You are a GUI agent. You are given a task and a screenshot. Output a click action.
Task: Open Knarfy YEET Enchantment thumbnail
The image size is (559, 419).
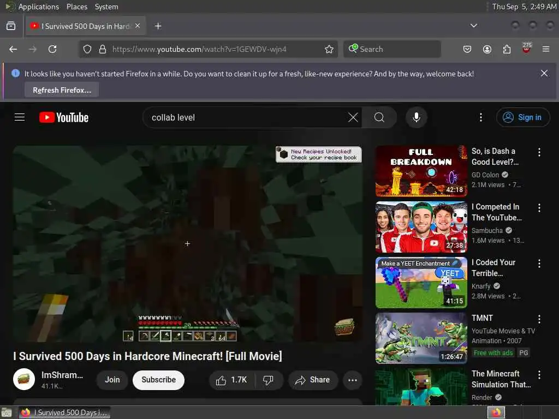tap(421, 283)
